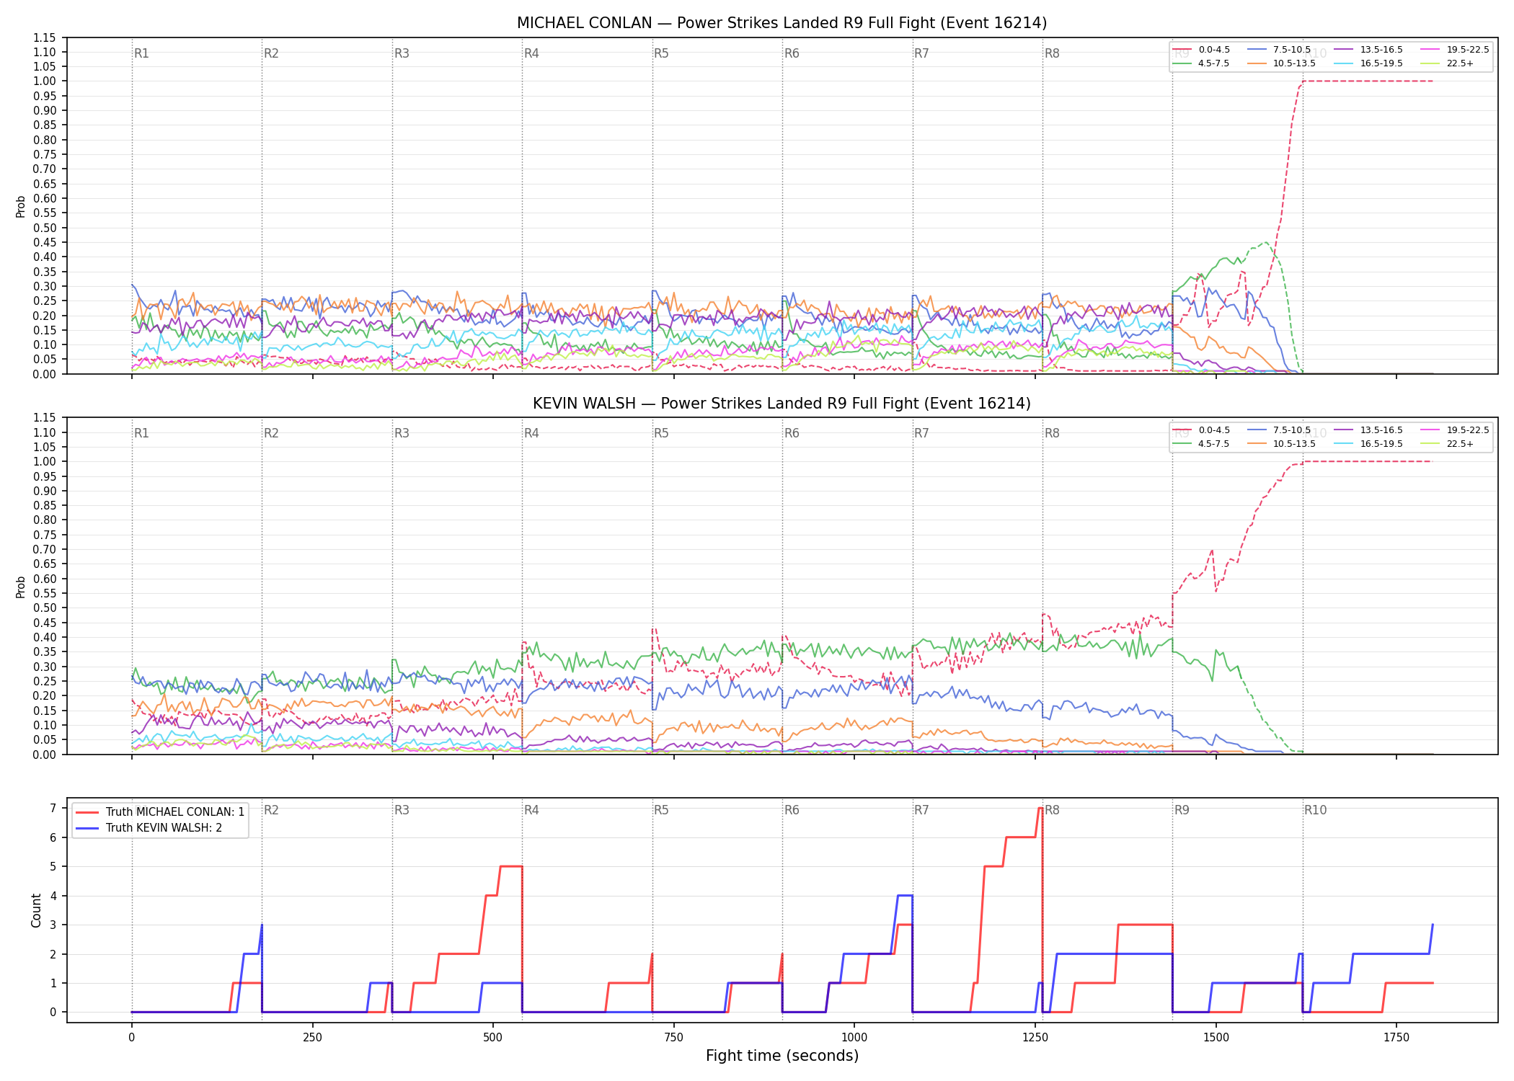The width and height of the screenshot is (1514, 1081).
Task: Click the R5 round marker in Walsh chart
Action: [x=661, y=433]
